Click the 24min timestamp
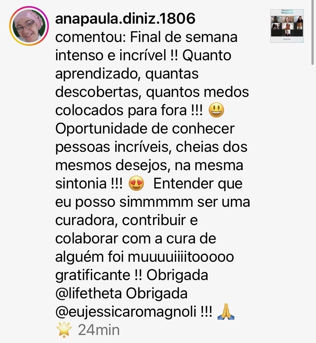The image size is (316, 343). [x=99, y=330]
